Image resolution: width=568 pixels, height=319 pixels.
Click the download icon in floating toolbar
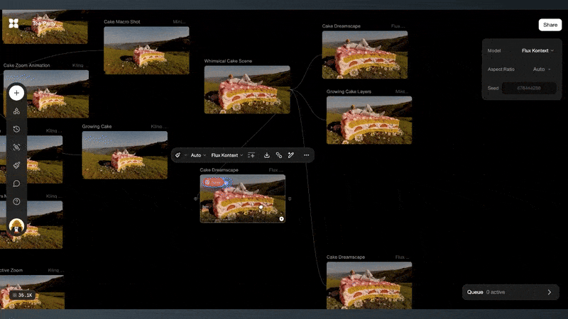point(267,155)
